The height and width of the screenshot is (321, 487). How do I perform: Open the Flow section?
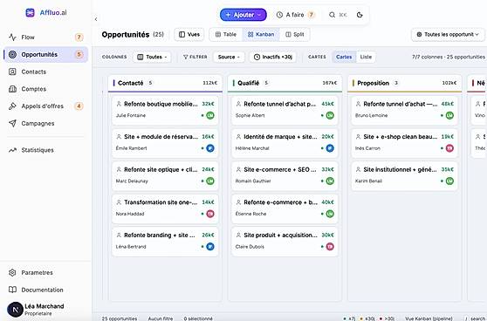[46, 38]
